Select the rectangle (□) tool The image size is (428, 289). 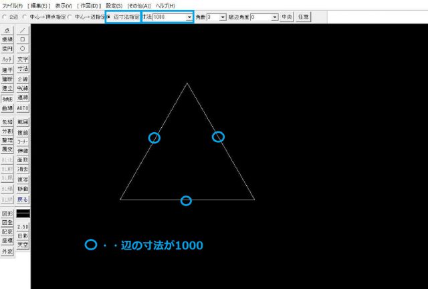pos(23,39)
